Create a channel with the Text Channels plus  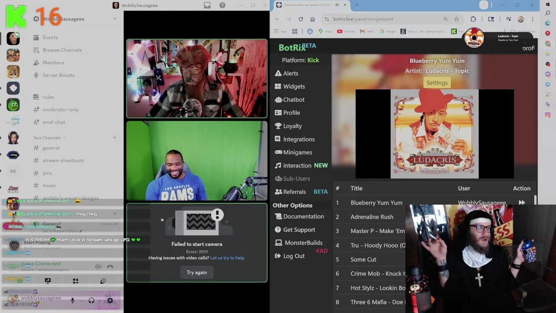point(115,138)
